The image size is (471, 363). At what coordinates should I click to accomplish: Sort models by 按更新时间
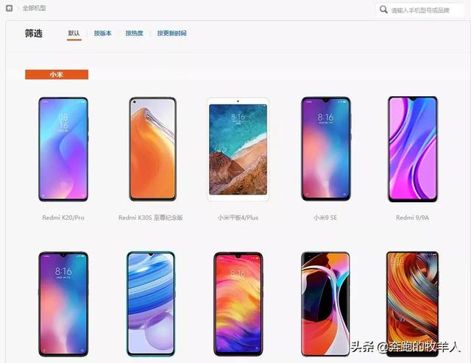171,33
